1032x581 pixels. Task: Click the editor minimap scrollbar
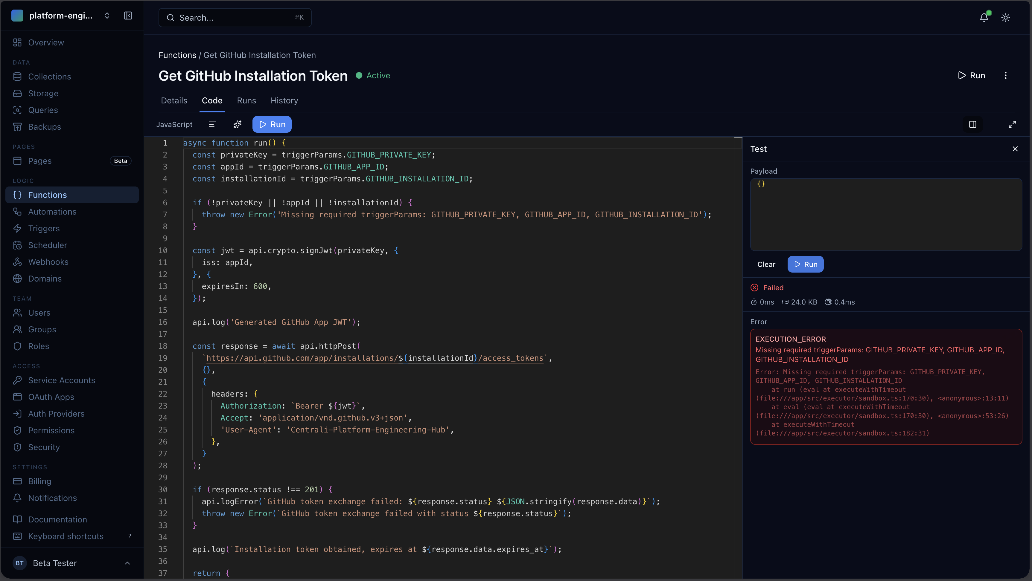[x=738, y=358]
